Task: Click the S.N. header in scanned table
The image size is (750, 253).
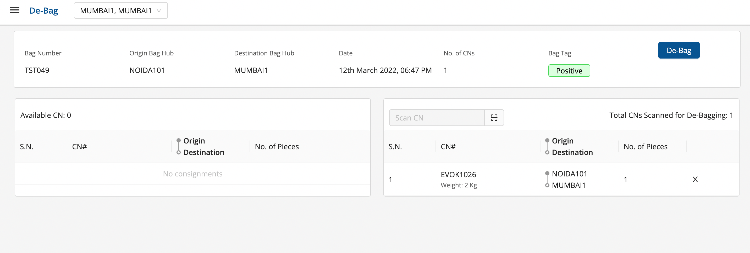Action: point(395,147)
